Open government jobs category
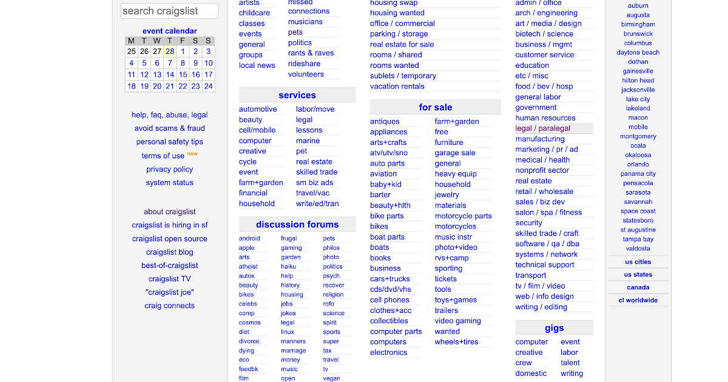 [536, 107]
